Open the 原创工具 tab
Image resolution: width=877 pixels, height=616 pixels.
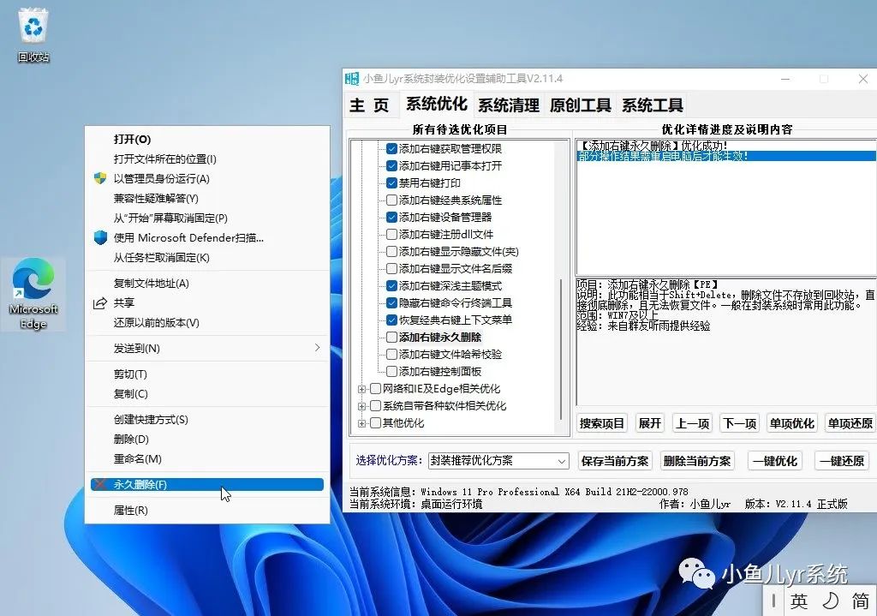click(580, 105)
